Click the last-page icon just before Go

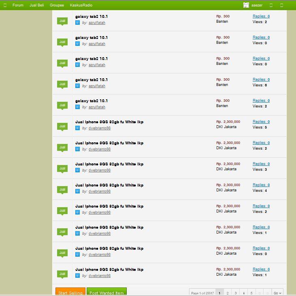[268, 293]
